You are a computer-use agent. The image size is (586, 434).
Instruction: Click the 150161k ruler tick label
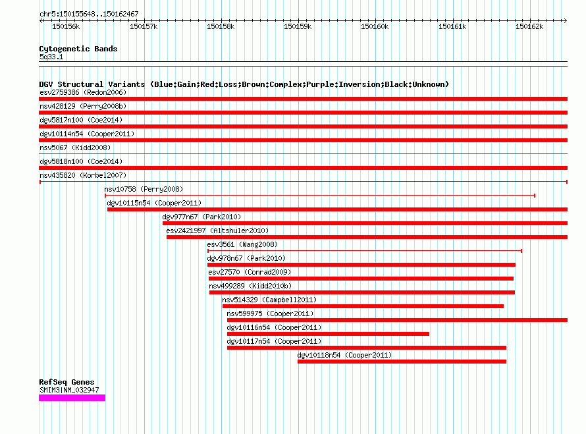point(452,26)
